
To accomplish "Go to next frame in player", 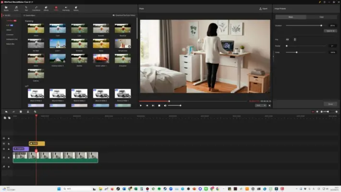I will (153, 106).
